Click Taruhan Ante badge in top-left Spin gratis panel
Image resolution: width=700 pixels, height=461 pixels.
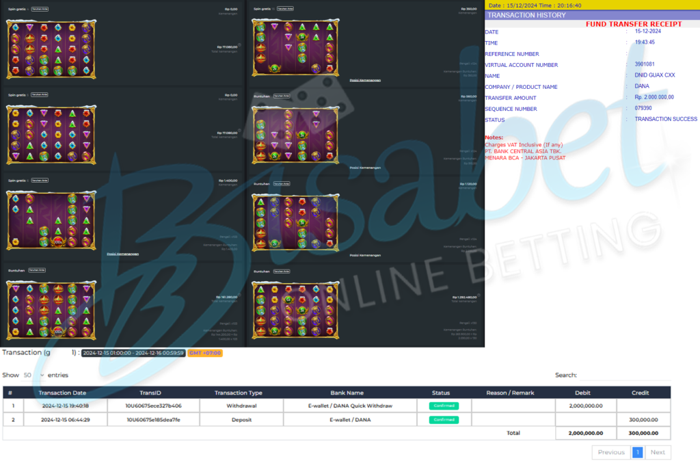tap(40, 9)
